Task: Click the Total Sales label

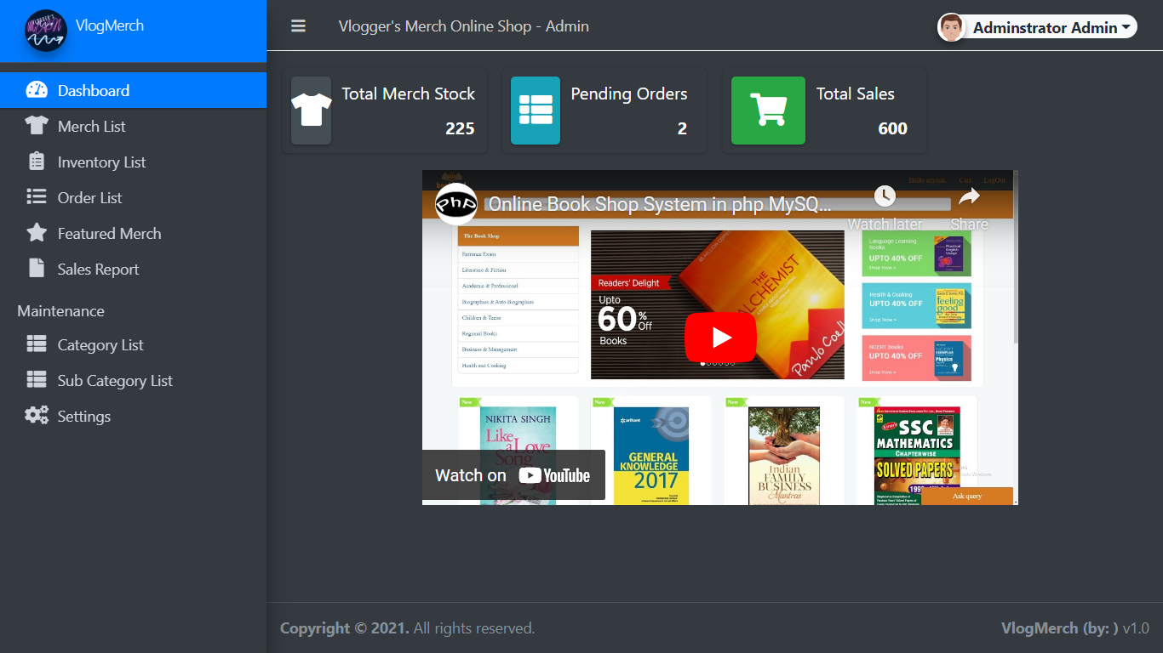Action: (x=856, y=94)
